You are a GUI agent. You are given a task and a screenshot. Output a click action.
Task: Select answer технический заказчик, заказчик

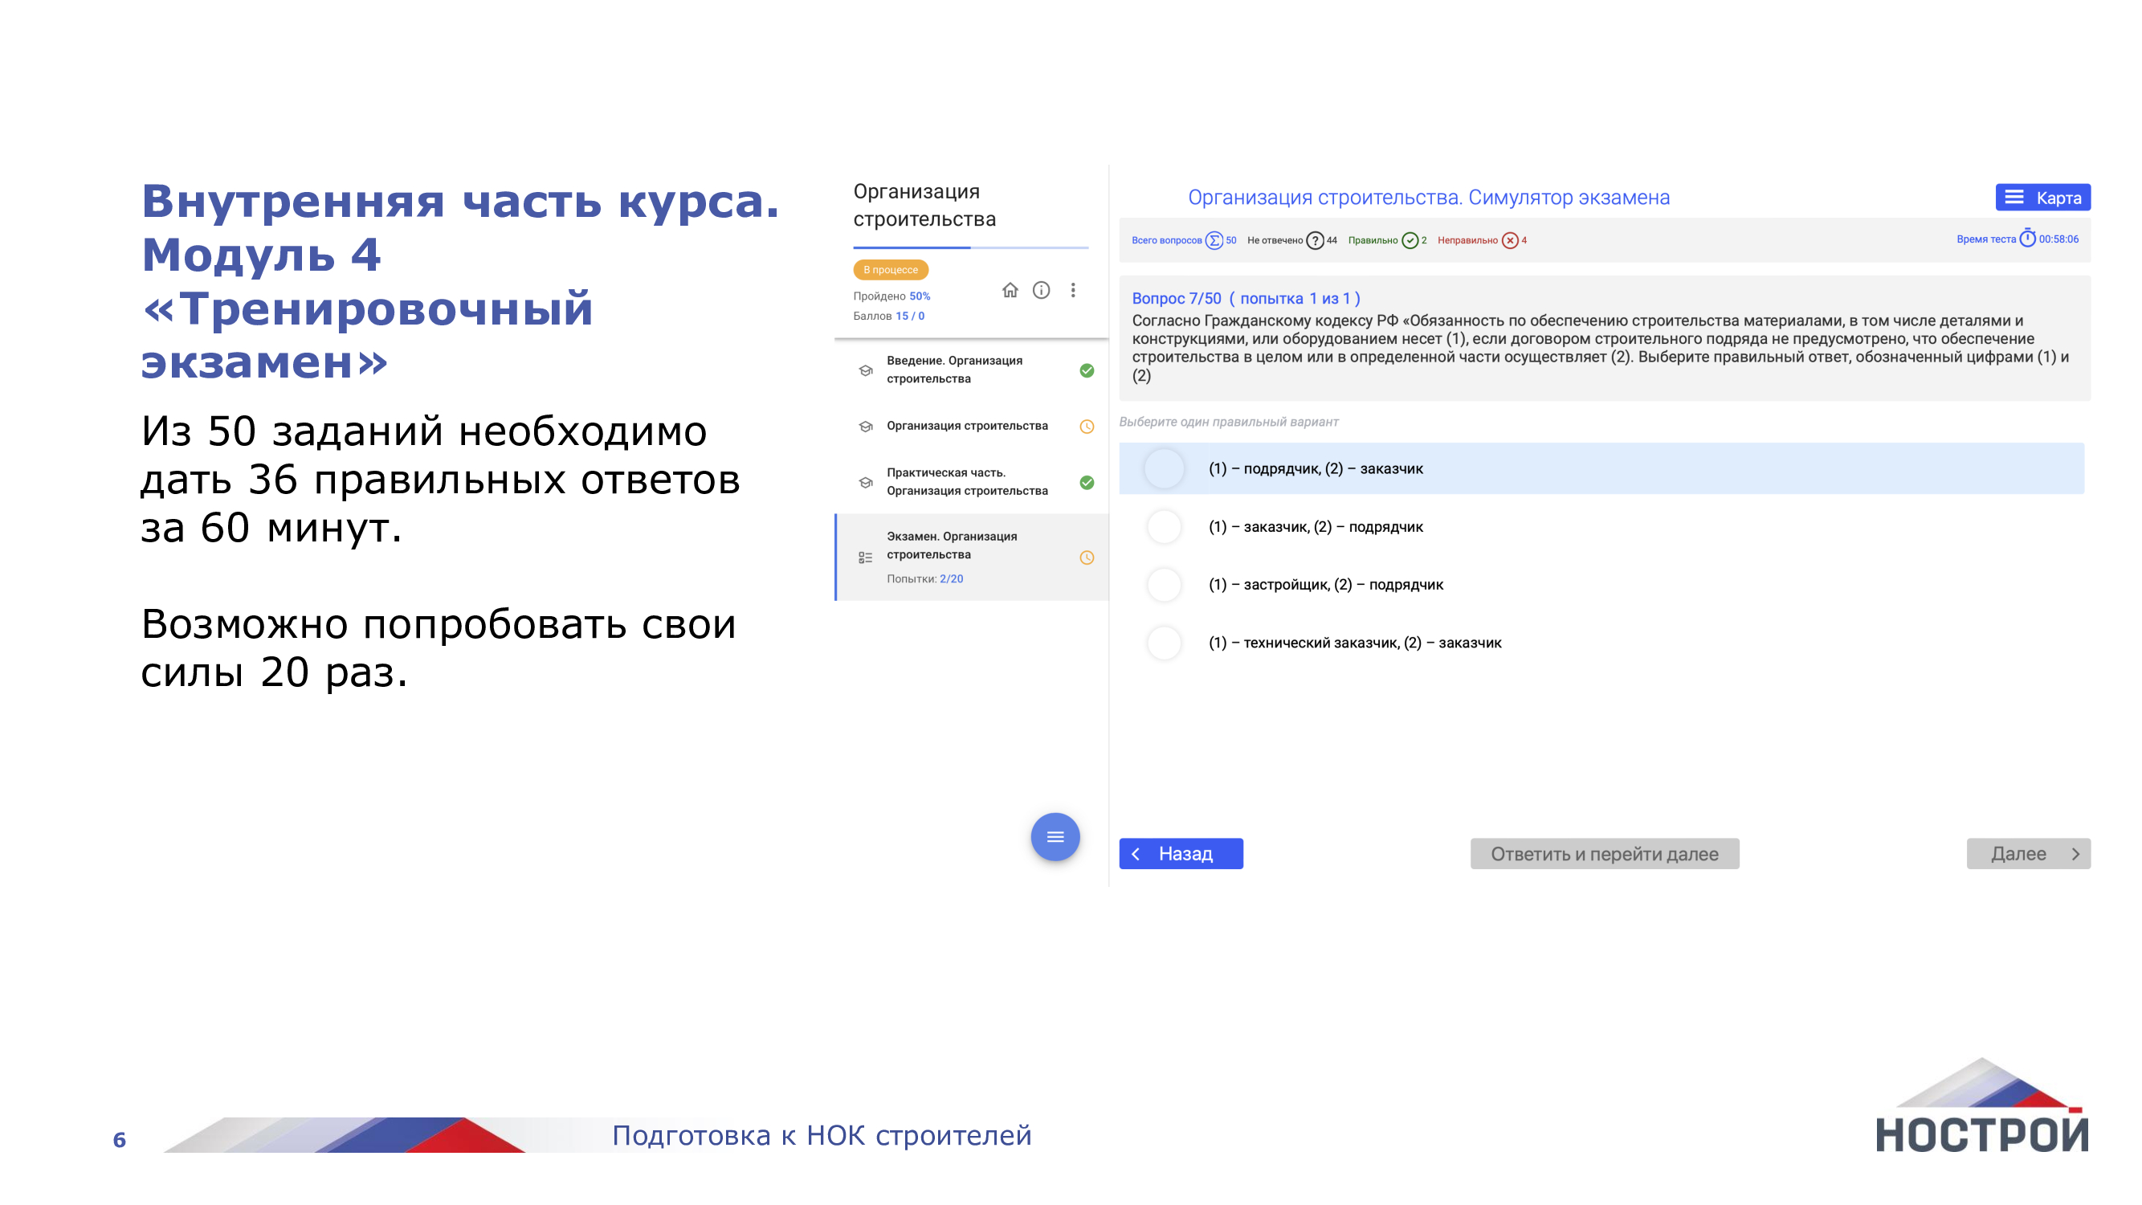(x=1601, y=643)
